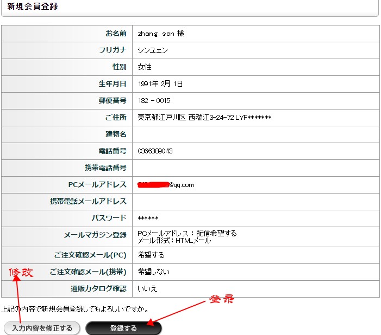Click the birth date 1991年 2月 1日
The width and height of the screenshot is (381, 335).
[x=160, y=84]
